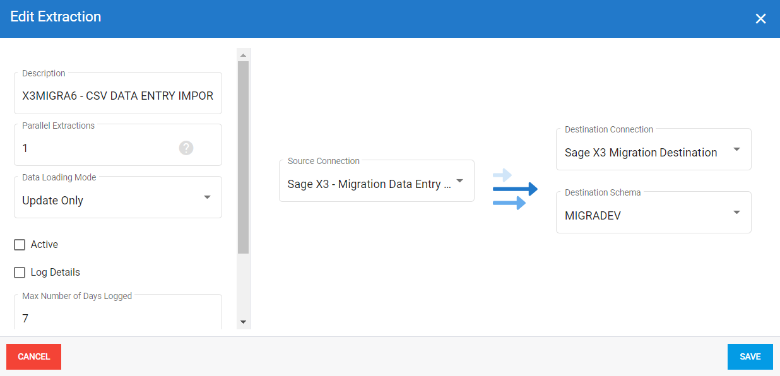This screenshot has height=376, width=780.
Task: Expand the Destination Connection dropdown
Action: [653, 152]
